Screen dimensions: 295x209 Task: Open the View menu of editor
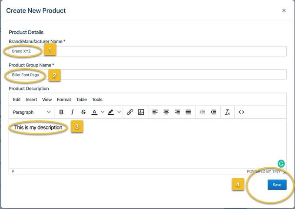(47, 100)
